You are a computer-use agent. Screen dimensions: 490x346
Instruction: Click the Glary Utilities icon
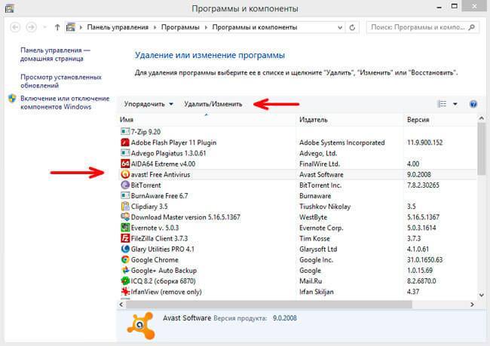tap(125, 249)
